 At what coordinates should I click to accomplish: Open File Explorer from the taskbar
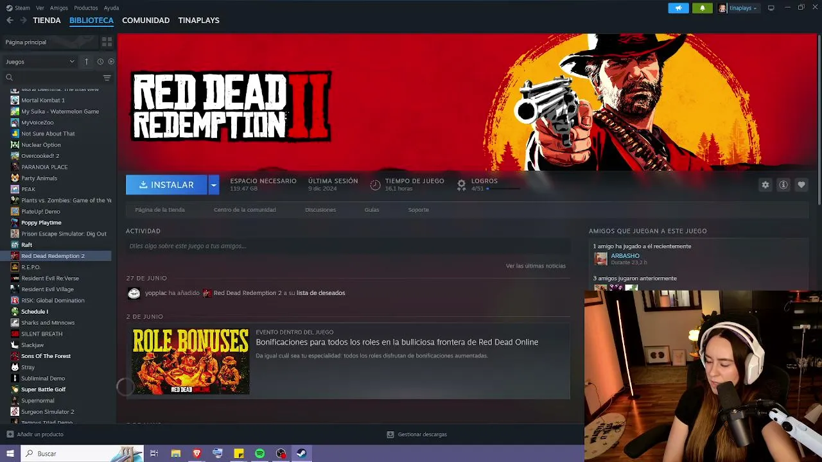[175, 454]
